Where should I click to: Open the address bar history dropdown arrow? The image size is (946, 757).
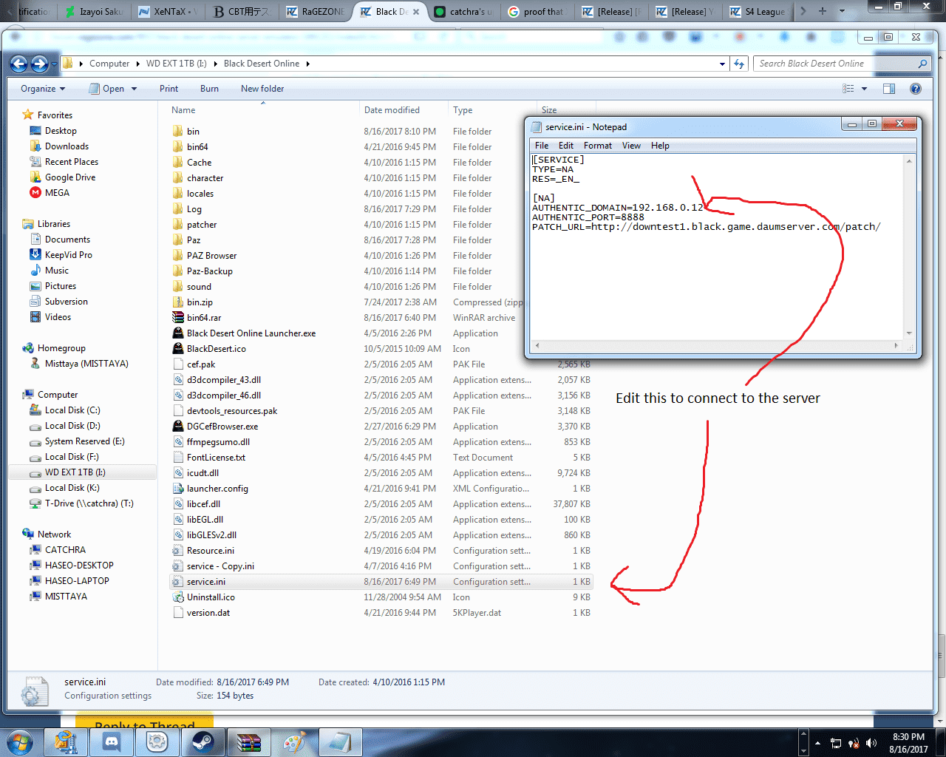tap(722, 64)
